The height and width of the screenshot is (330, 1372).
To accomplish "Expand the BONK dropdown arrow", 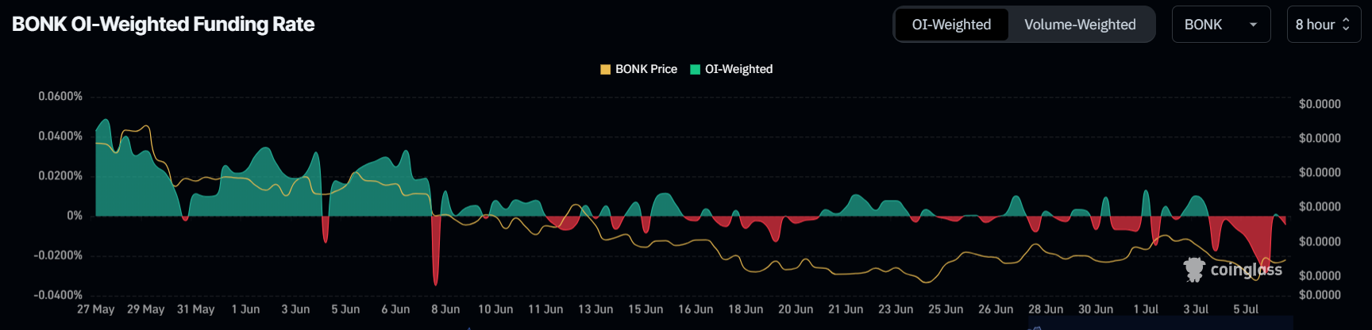I will point(1254,25).
